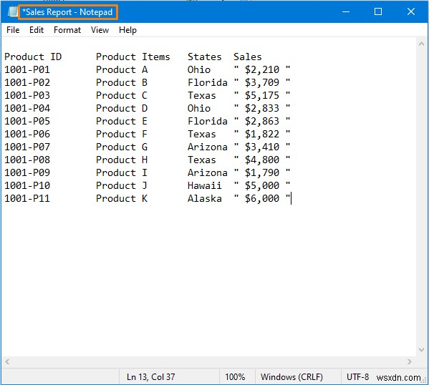Click the Notepad app icon in title bar
The height and width of the screenshot is (385, 429).
click(x=12, y=11)
